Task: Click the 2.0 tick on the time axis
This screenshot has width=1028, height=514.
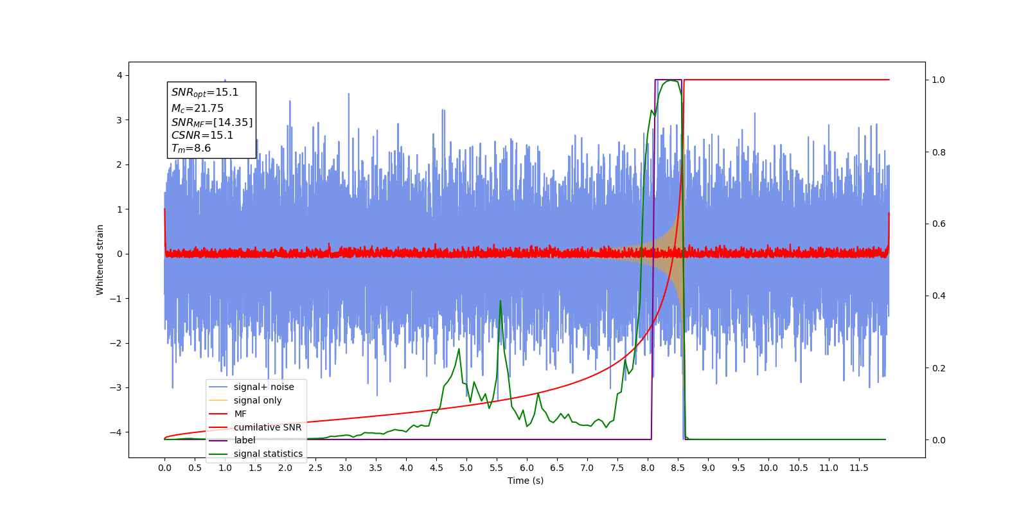Action: (285, 468)
